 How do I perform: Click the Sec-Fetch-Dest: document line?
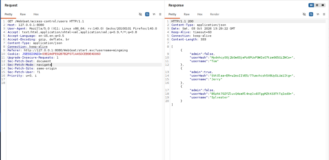(29, 61)
